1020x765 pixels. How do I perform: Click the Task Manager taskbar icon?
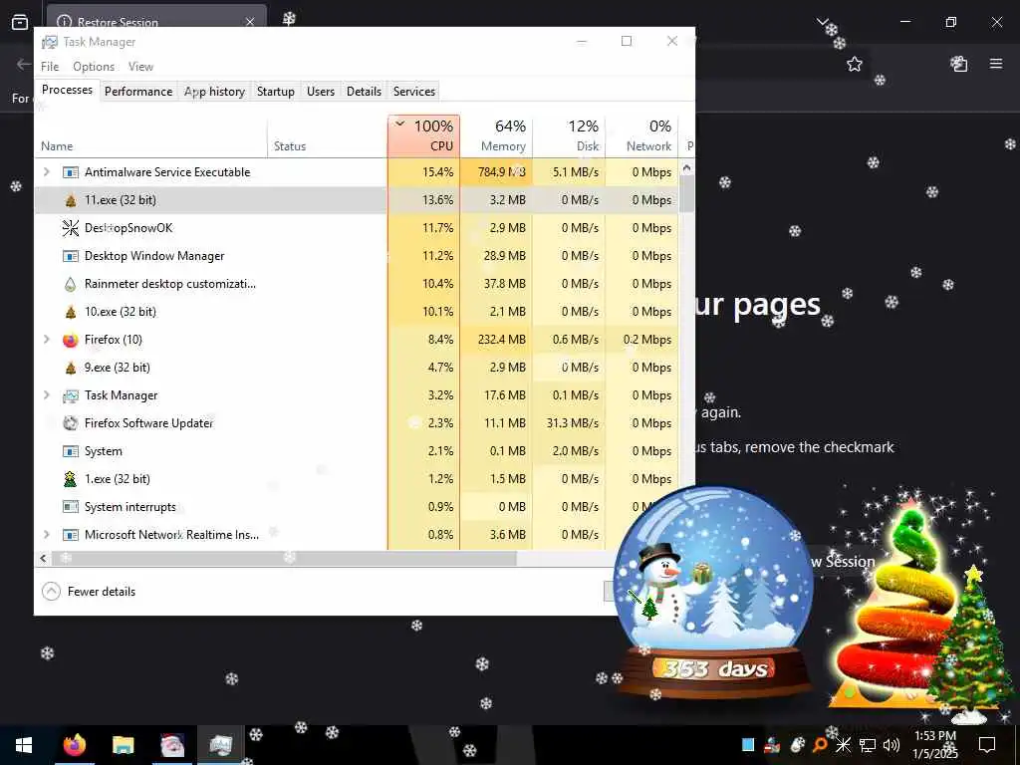[221, 745]
